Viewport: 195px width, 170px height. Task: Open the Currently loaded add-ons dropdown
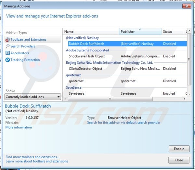[33, 97]
